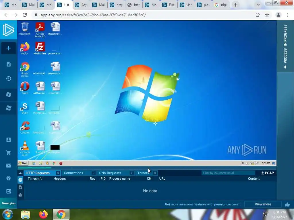Click sandbox Start button

pos(23,163)
